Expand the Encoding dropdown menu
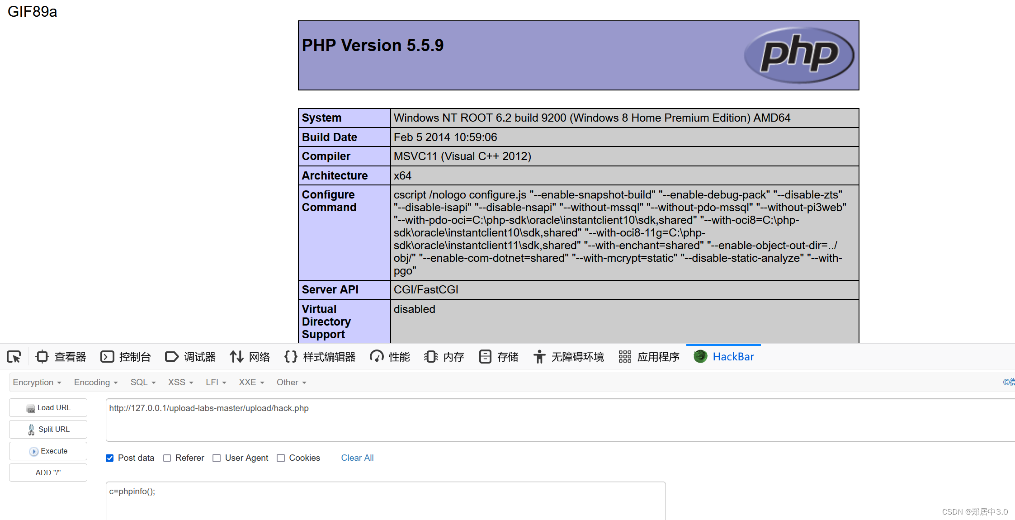The image size is (1015, 520). click(x=96, y=383)
